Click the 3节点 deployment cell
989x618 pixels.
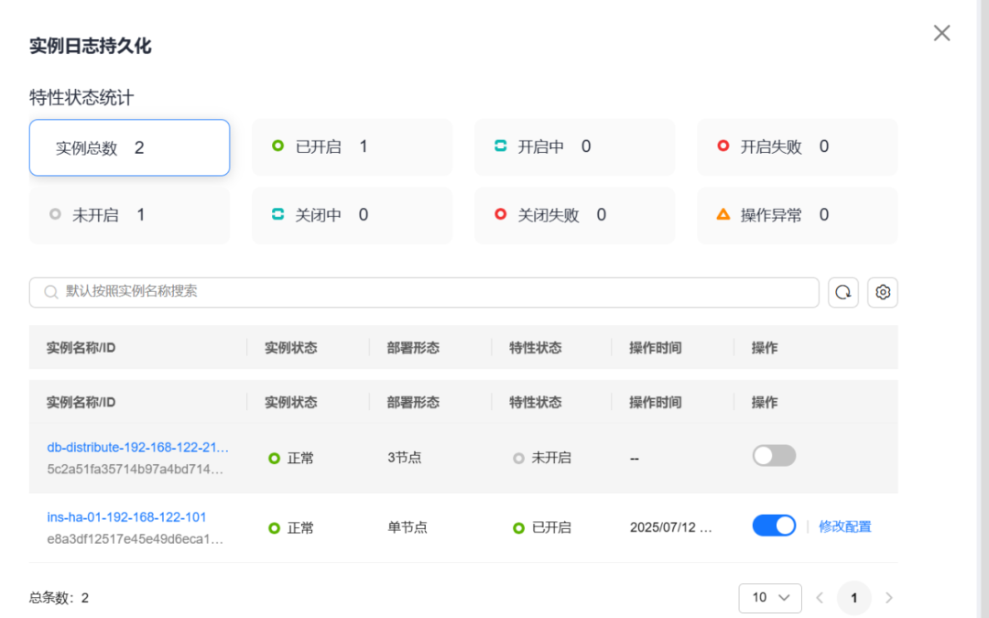point(405,457)
